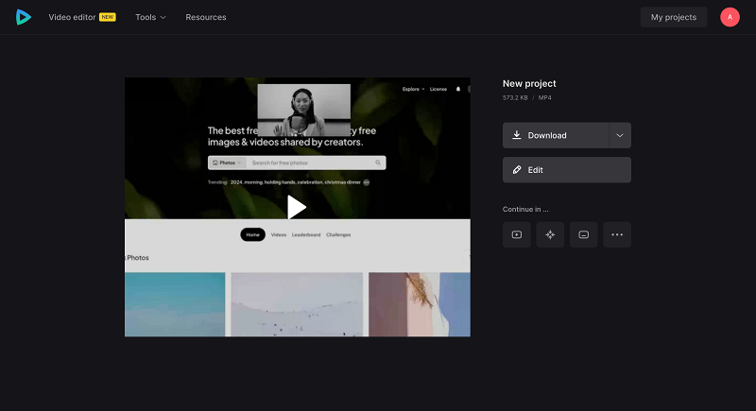Show more tools with three-dots icon
Viewport: 756px width, 411px height.
(617, 234)
